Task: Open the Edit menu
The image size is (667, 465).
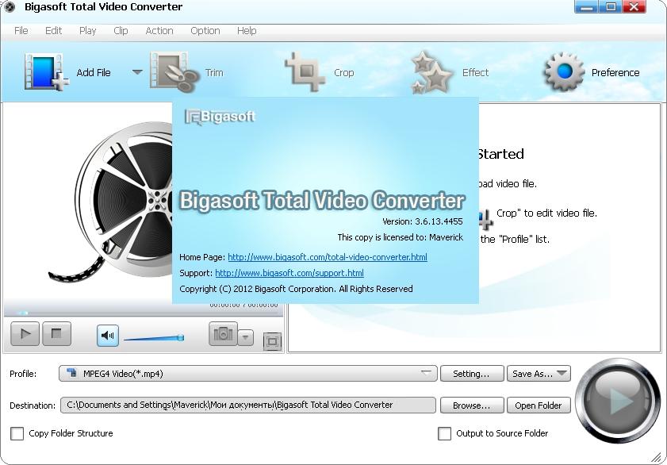Action: tap(53, 31)
